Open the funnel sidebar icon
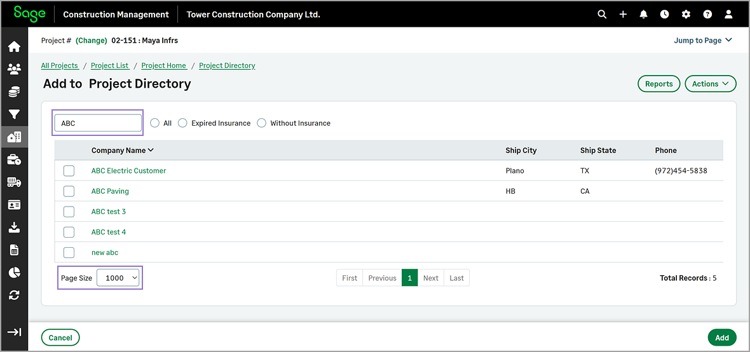 point(15,114)
